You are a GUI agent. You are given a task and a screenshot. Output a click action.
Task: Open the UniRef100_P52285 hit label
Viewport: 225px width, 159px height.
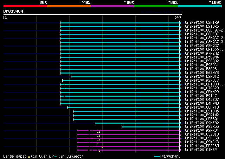(x=202, y=146)
